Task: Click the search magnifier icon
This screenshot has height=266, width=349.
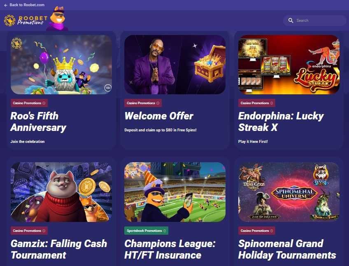Action: [x=291, y=21]
